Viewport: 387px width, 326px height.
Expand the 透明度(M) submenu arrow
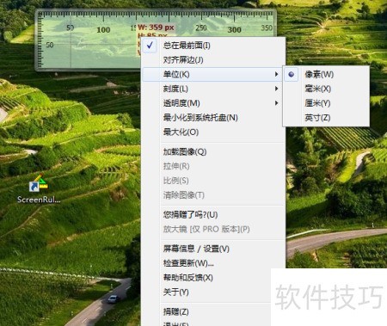(276, 103)
